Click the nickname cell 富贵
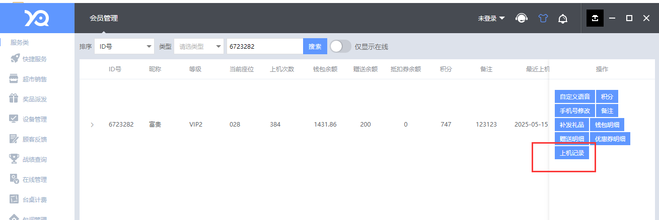 click(x=155, y=125)
